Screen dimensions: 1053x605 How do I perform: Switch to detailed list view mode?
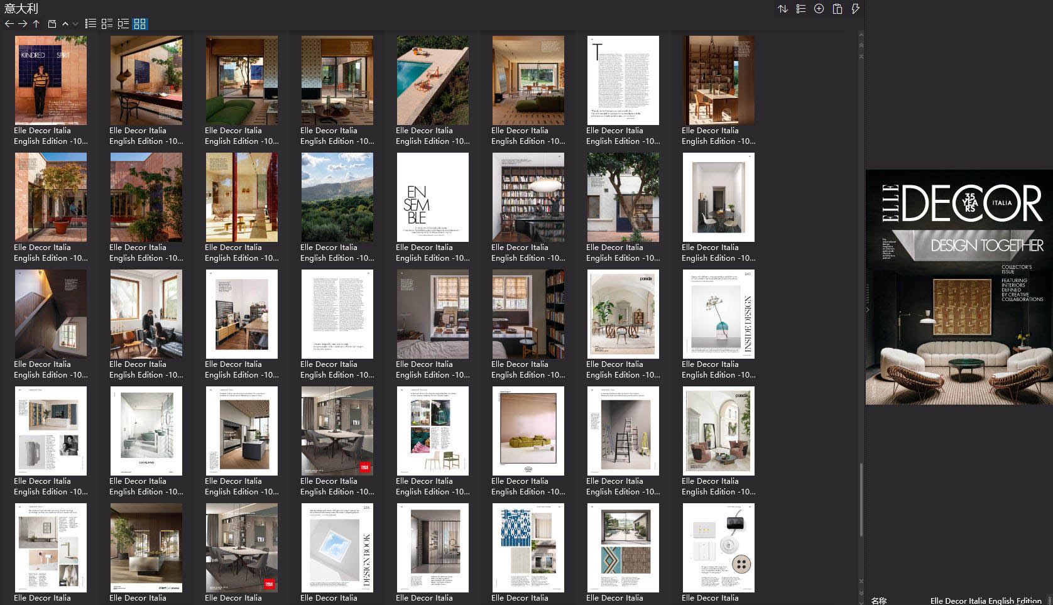tap(90, 24)
